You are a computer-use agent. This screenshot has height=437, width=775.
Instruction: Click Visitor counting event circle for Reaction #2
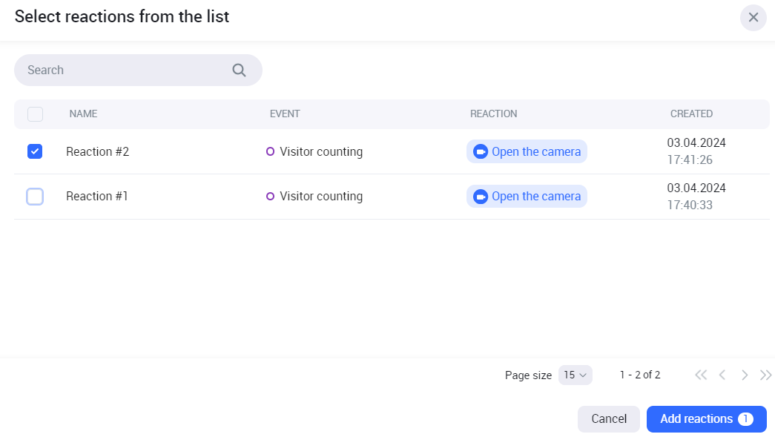tap(270, 151)
